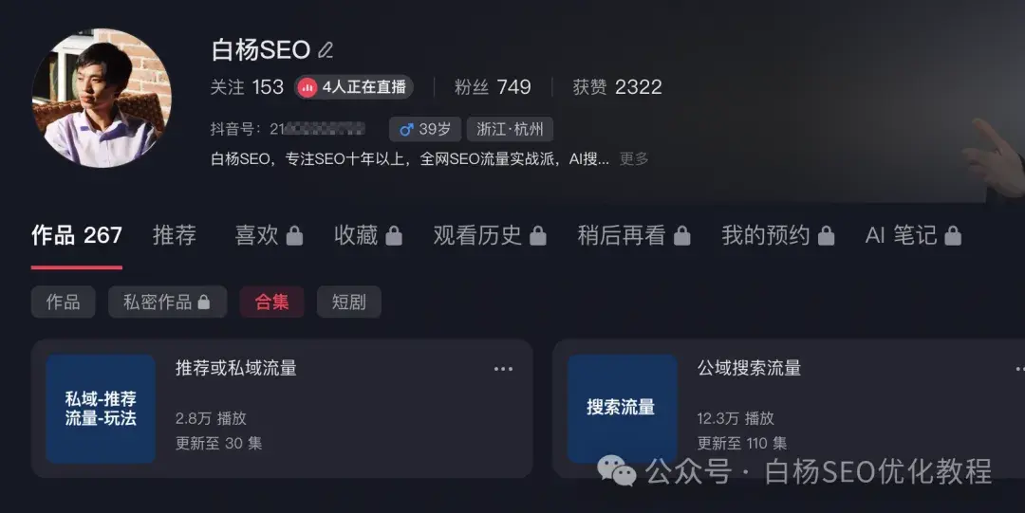Open the 关注 153 following list
The width and height of the screenshot is (1025, 513).
click(x=247, y=87)
